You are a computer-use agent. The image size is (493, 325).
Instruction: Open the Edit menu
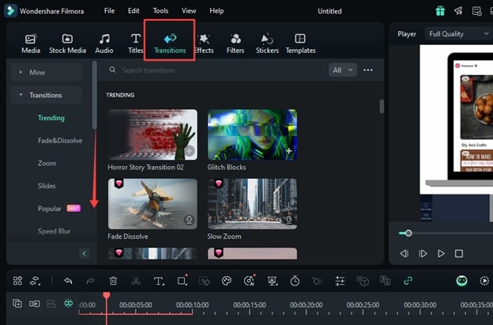coord(134,11)
